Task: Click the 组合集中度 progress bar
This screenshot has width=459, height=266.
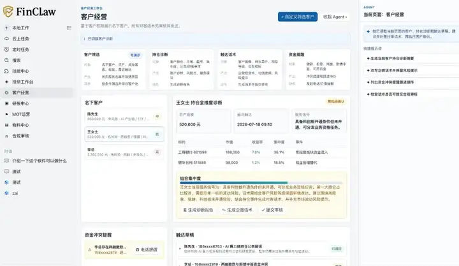Action: click(x=261, y=183)
